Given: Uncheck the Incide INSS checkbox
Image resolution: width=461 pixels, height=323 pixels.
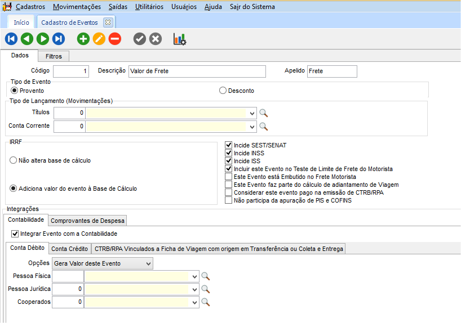Looking at the screenshot, I should [228, 153].
